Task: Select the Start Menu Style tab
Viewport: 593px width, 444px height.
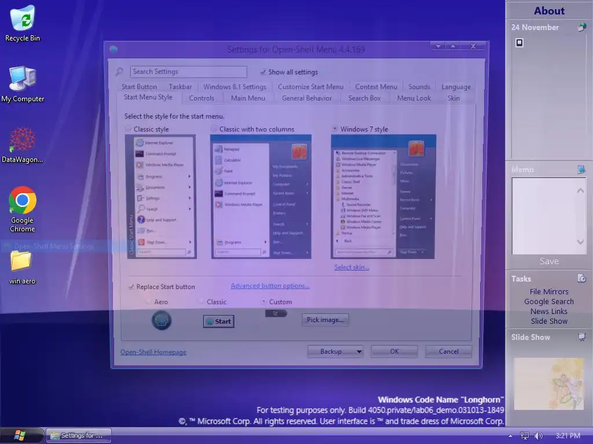Action: pos(148,97)
